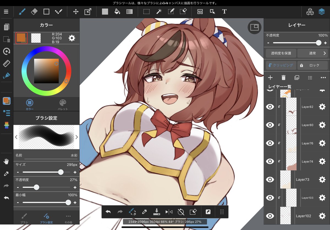
Task: Add a new layer with plus icon
Action: 270,78
